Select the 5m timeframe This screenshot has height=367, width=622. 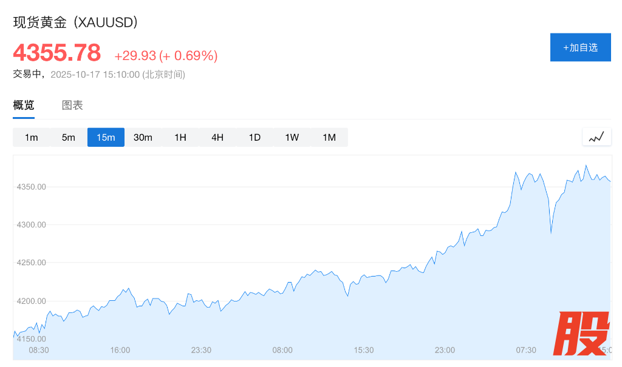coord(69,137)
